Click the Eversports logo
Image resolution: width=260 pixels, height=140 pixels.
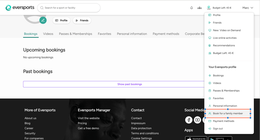point(20,8)
